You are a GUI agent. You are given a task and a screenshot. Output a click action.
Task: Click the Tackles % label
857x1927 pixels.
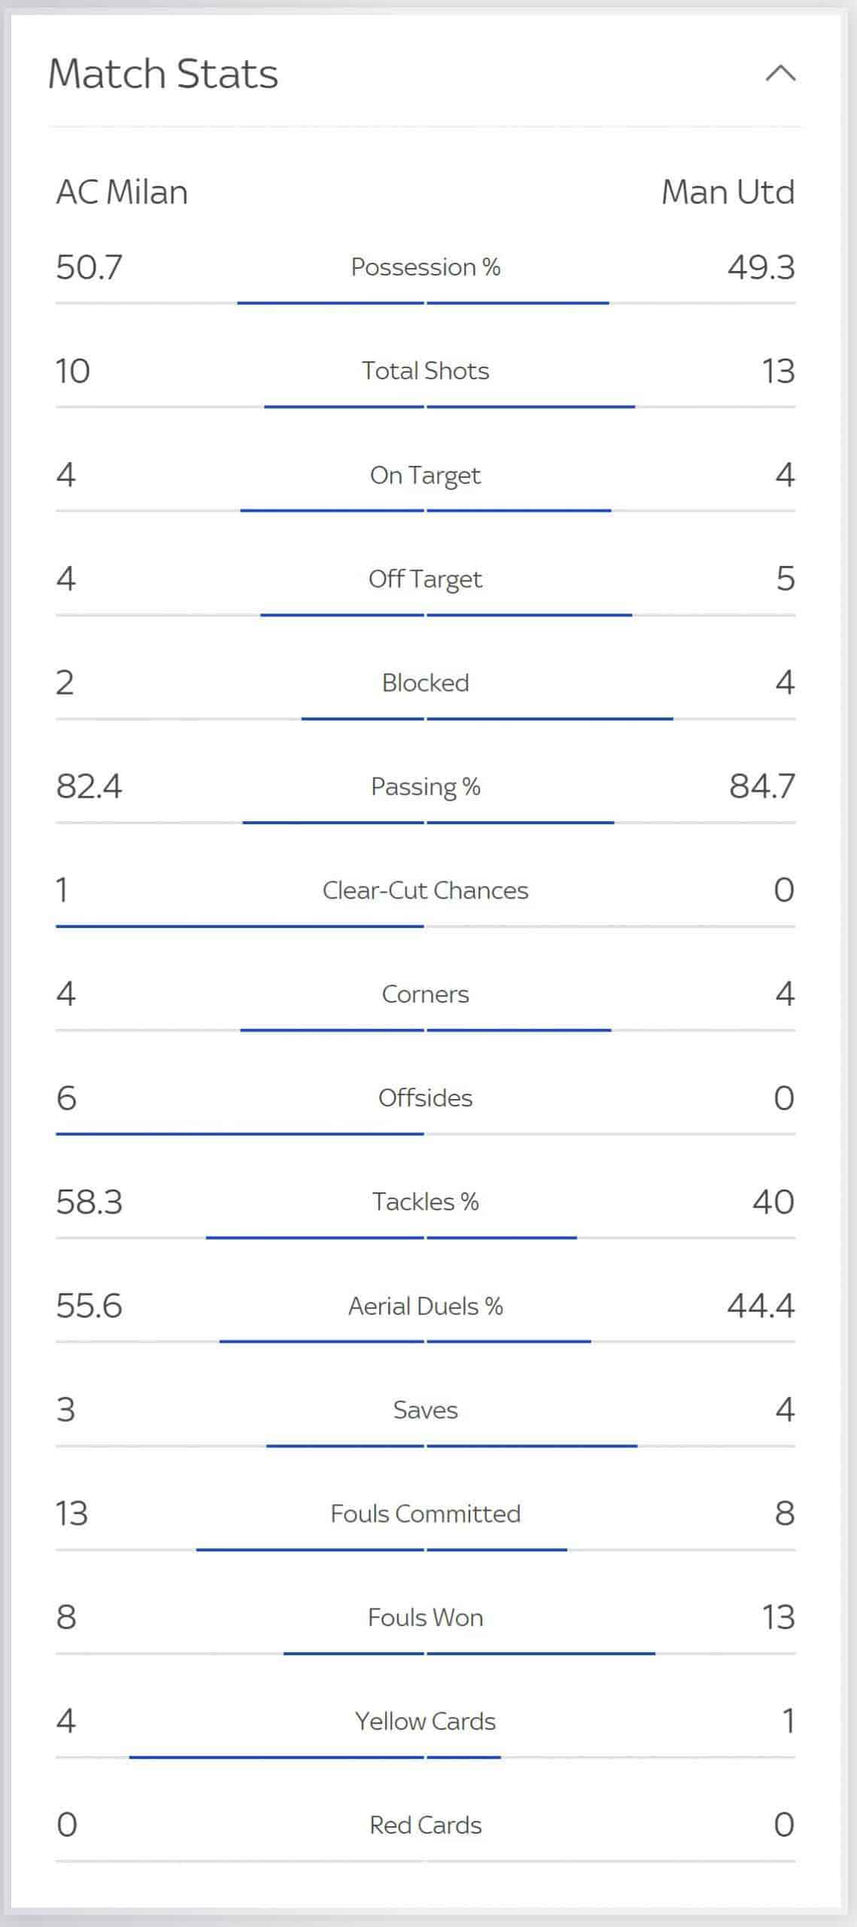tap(425, 1202)
